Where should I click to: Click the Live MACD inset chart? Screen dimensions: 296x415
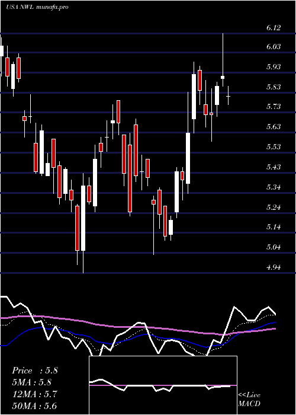(x=163, y=385)
